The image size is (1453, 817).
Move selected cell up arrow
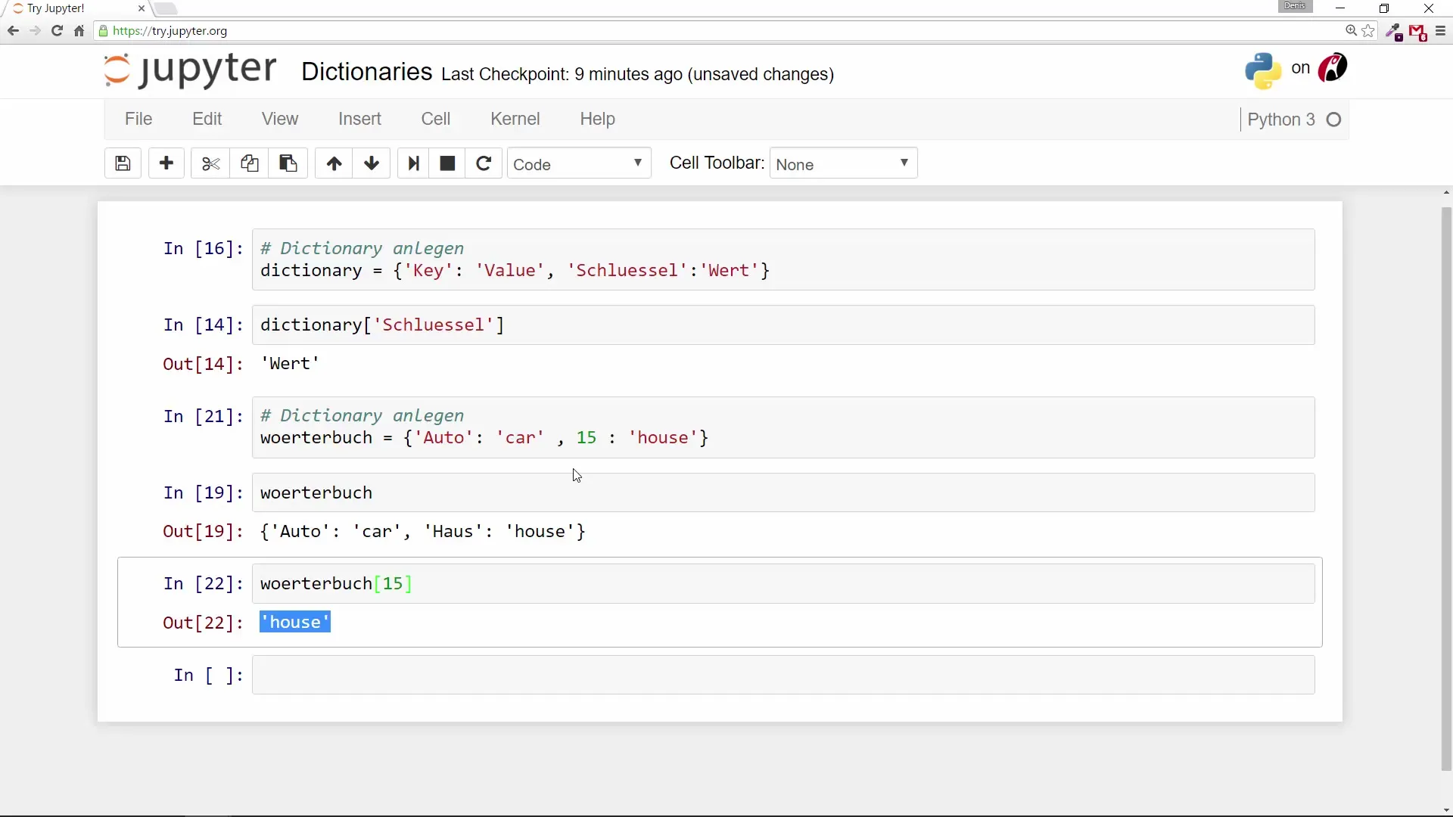coord(334,163)
